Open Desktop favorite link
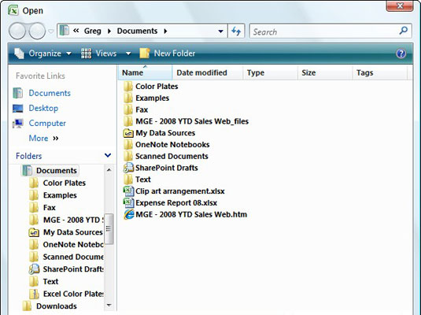This screenshot has height=315, width=421. click(x=43, y=108)
